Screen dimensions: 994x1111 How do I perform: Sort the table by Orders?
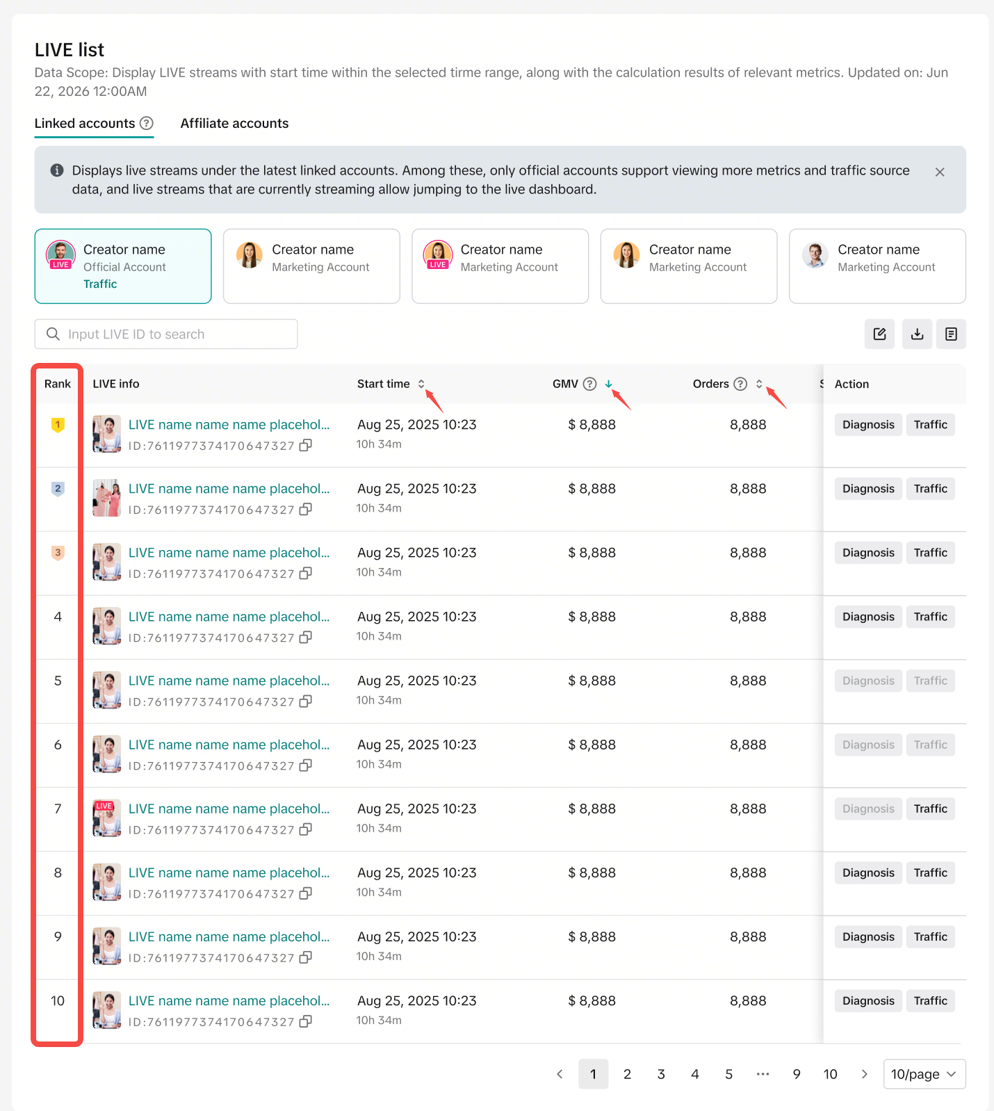click(759, 384)
